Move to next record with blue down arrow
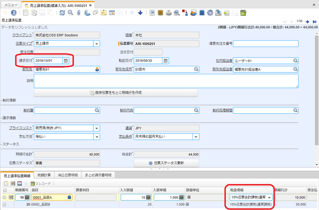 pos(140,13)
